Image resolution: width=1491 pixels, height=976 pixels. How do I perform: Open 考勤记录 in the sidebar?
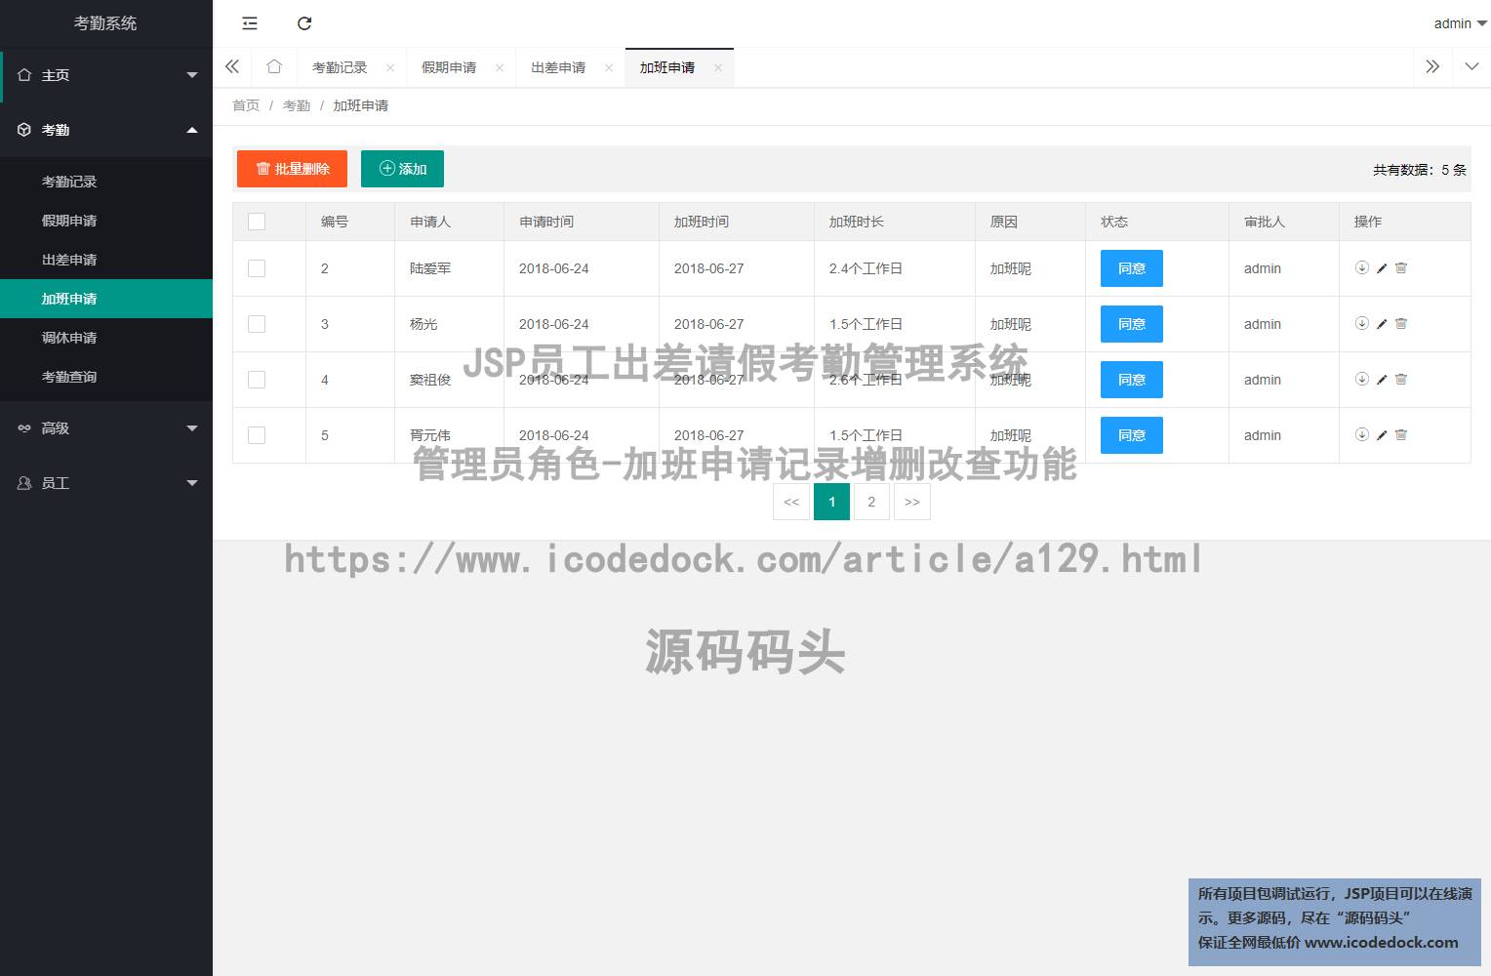106,182
